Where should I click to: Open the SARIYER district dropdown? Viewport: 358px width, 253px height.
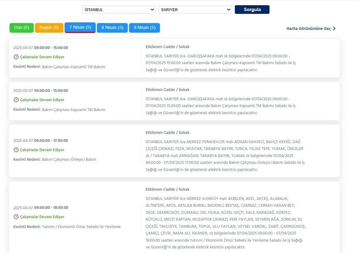[x=195, y=10]
